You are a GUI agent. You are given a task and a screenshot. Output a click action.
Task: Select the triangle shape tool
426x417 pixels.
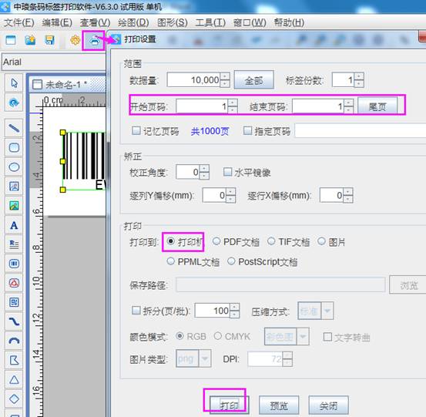(x=14, y=380)
